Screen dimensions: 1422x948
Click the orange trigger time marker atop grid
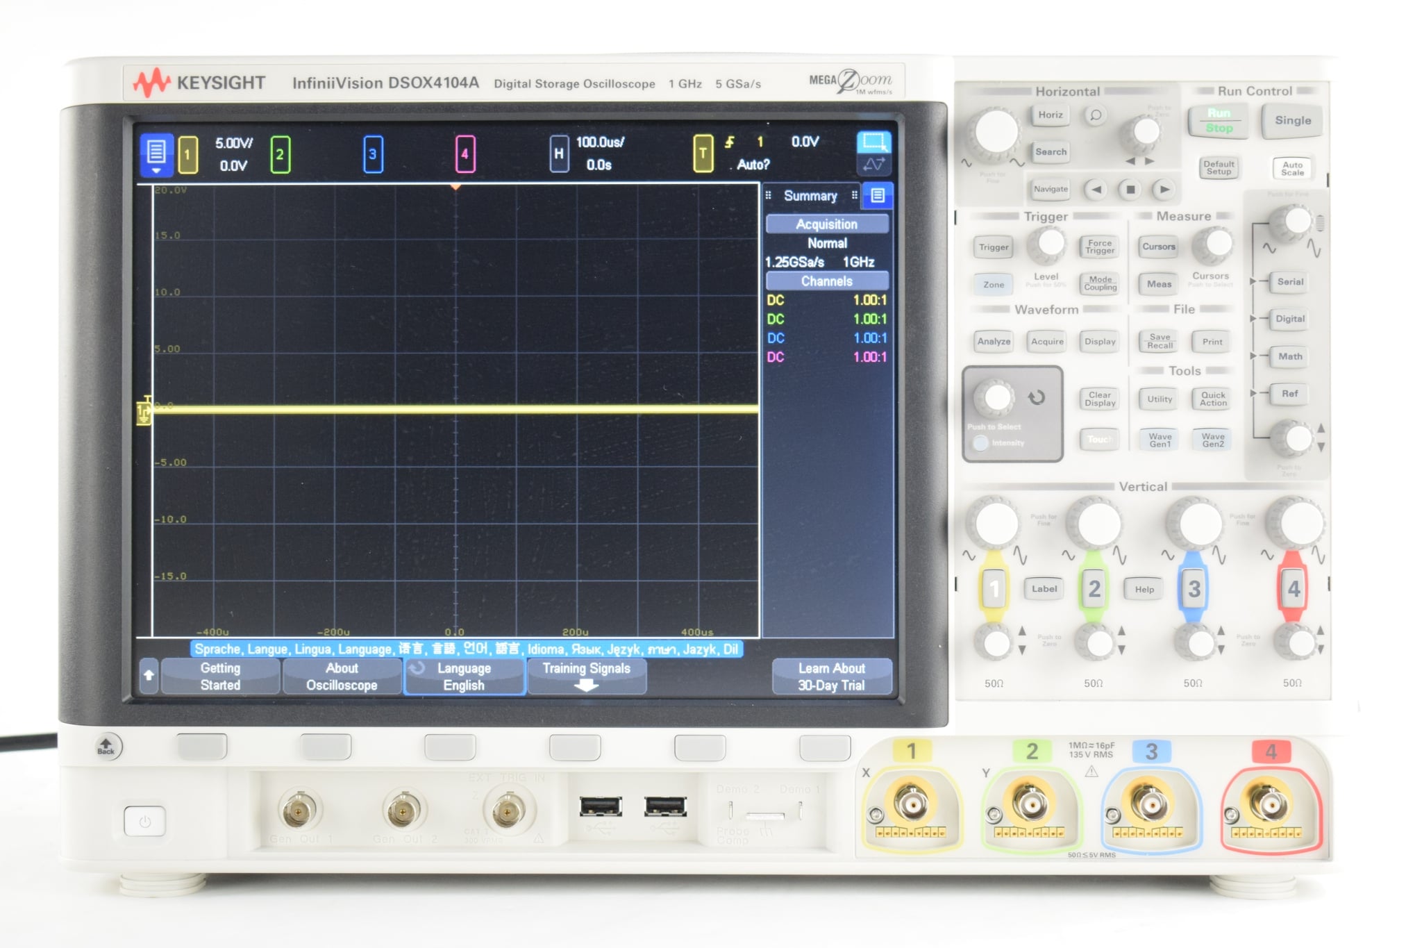tap(455, 187)
